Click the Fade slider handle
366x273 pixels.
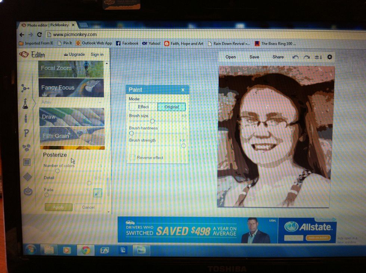pos(46,195)
